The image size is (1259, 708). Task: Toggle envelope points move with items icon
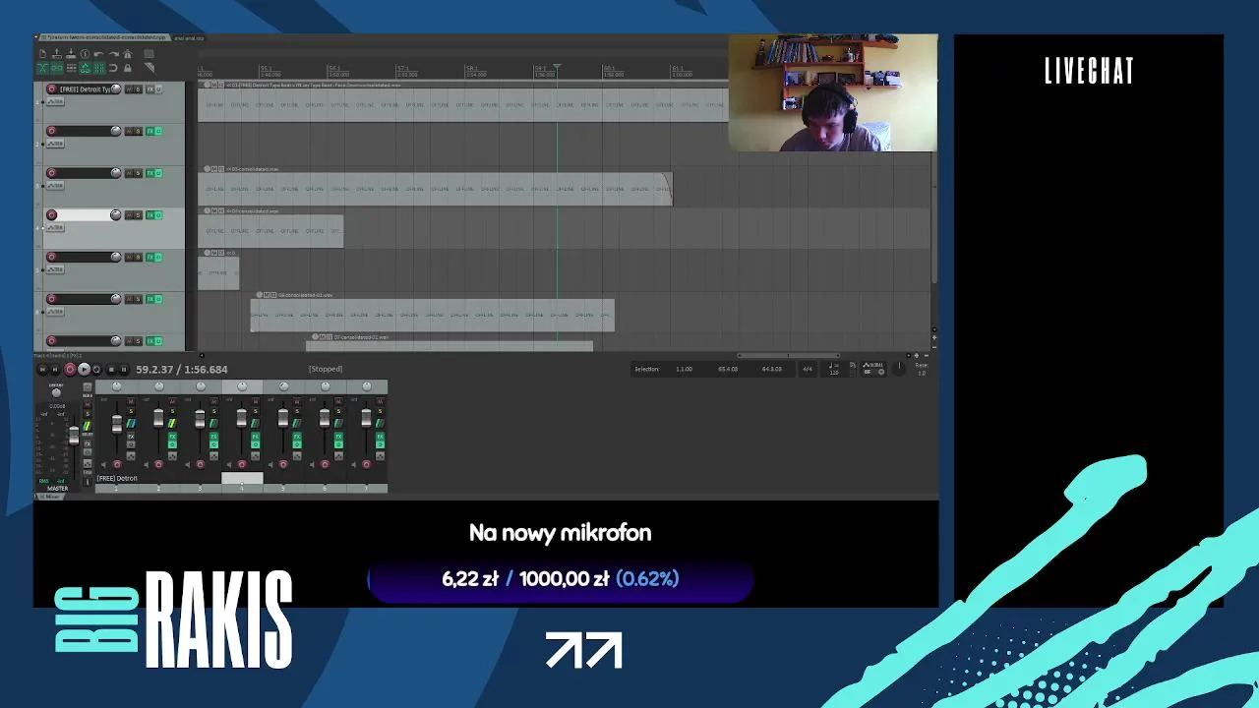[x=85, y=68]
